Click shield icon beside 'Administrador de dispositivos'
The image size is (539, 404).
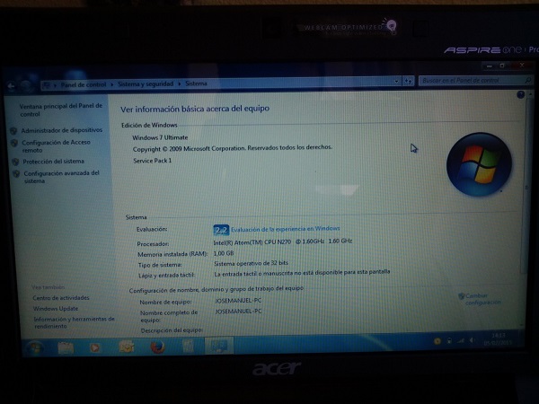pos(13,131)
